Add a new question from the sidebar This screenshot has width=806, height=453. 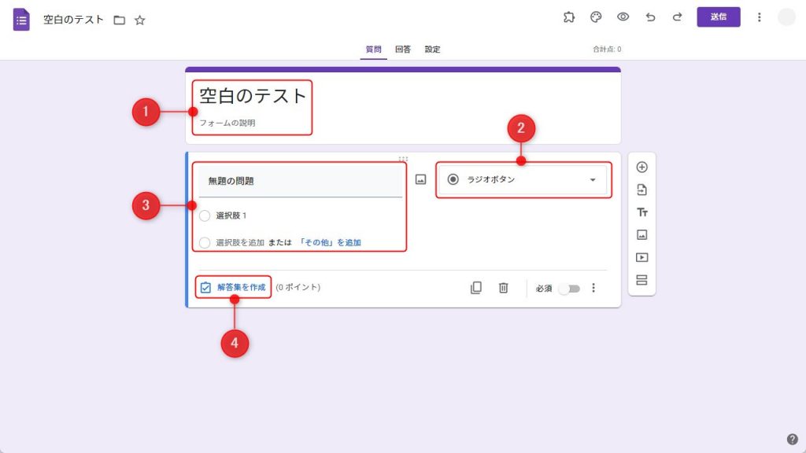point(641,167)
